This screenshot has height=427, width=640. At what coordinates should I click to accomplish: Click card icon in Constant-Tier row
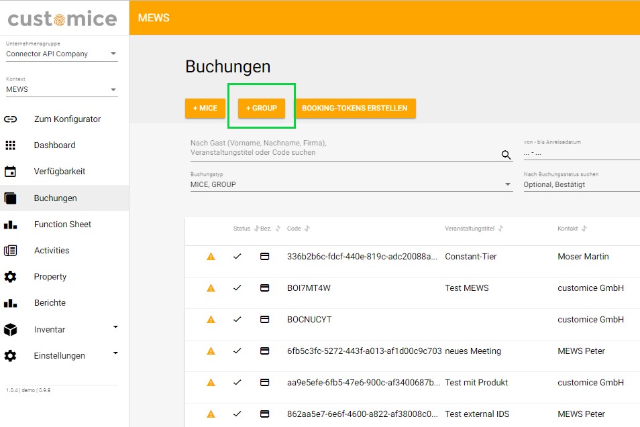pyautogui.click(x=264, y=257)
